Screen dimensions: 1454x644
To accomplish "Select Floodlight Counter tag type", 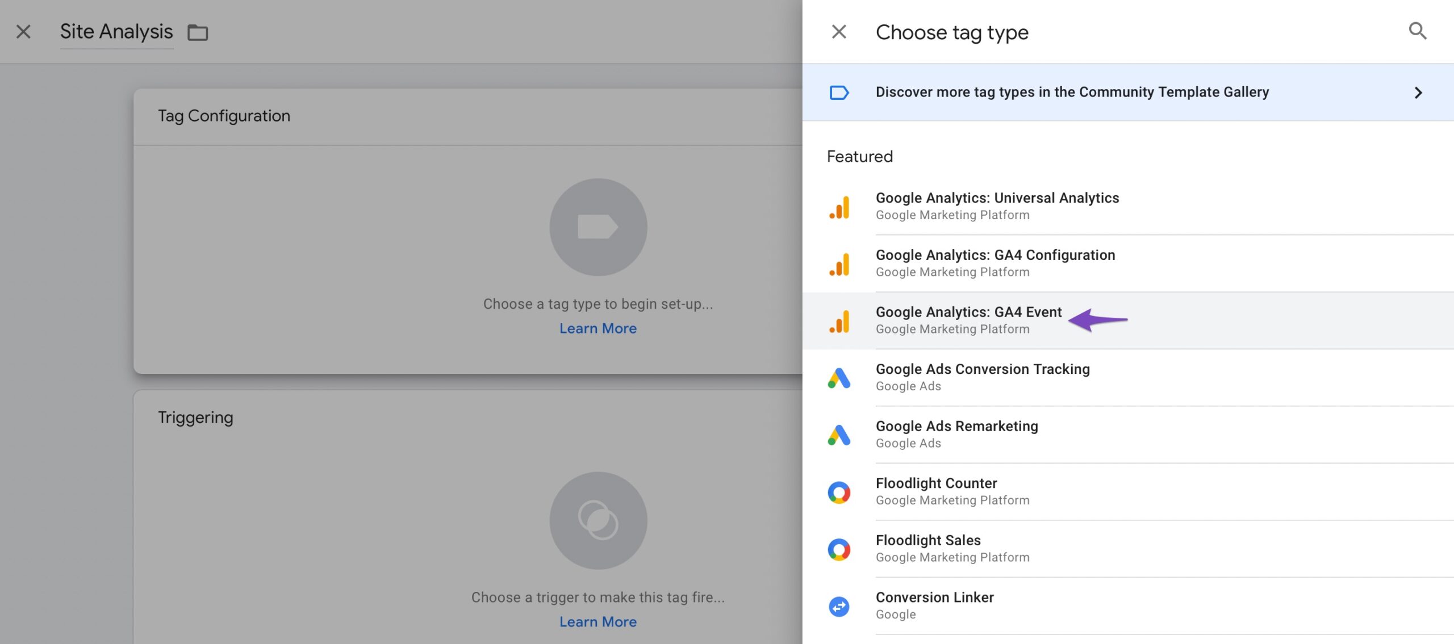I will 1128,491.
